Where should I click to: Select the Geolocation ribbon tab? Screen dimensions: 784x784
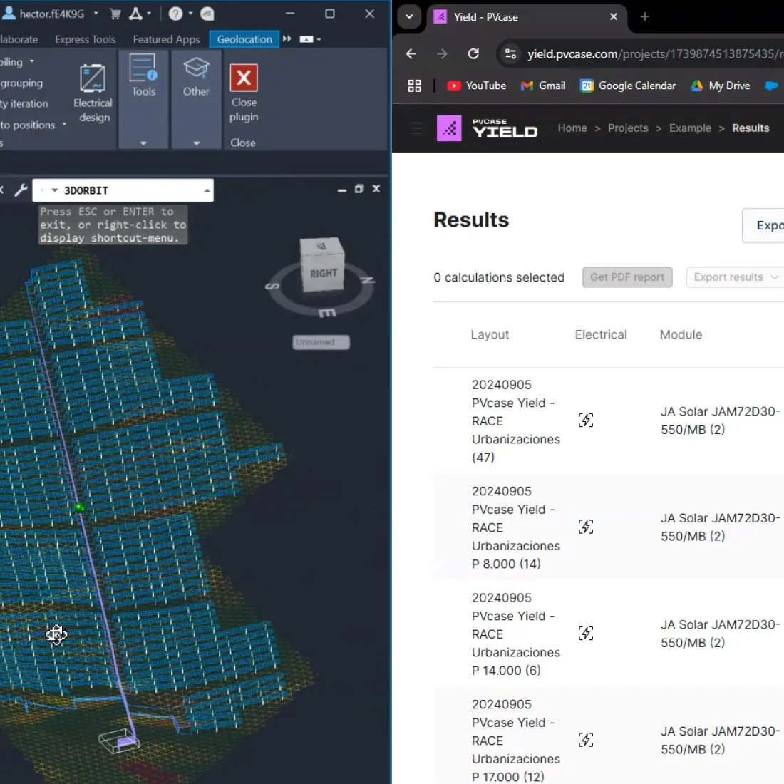click(x=244, y=39)
